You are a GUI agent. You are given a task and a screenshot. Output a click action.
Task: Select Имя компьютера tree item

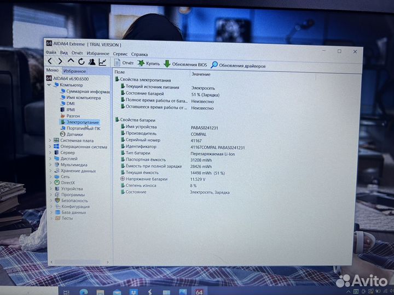pos(80,98)
